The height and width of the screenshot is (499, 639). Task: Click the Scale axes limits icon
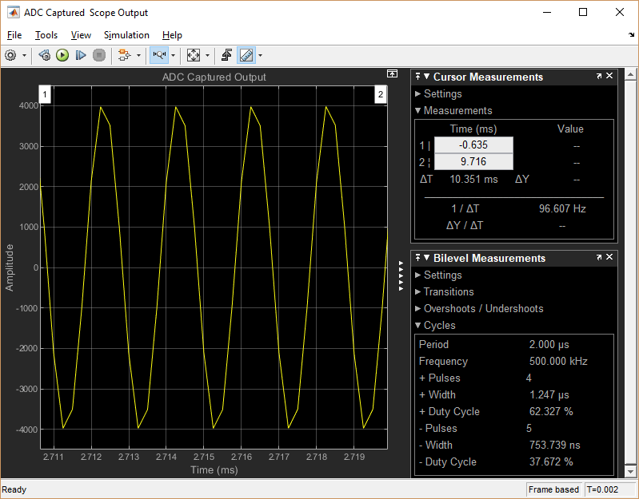[193, 55]
